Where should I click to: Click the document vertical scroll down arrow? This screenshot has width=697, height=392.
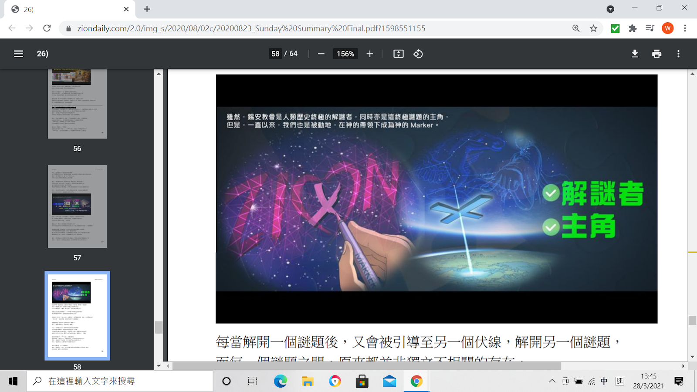[692, 357]
